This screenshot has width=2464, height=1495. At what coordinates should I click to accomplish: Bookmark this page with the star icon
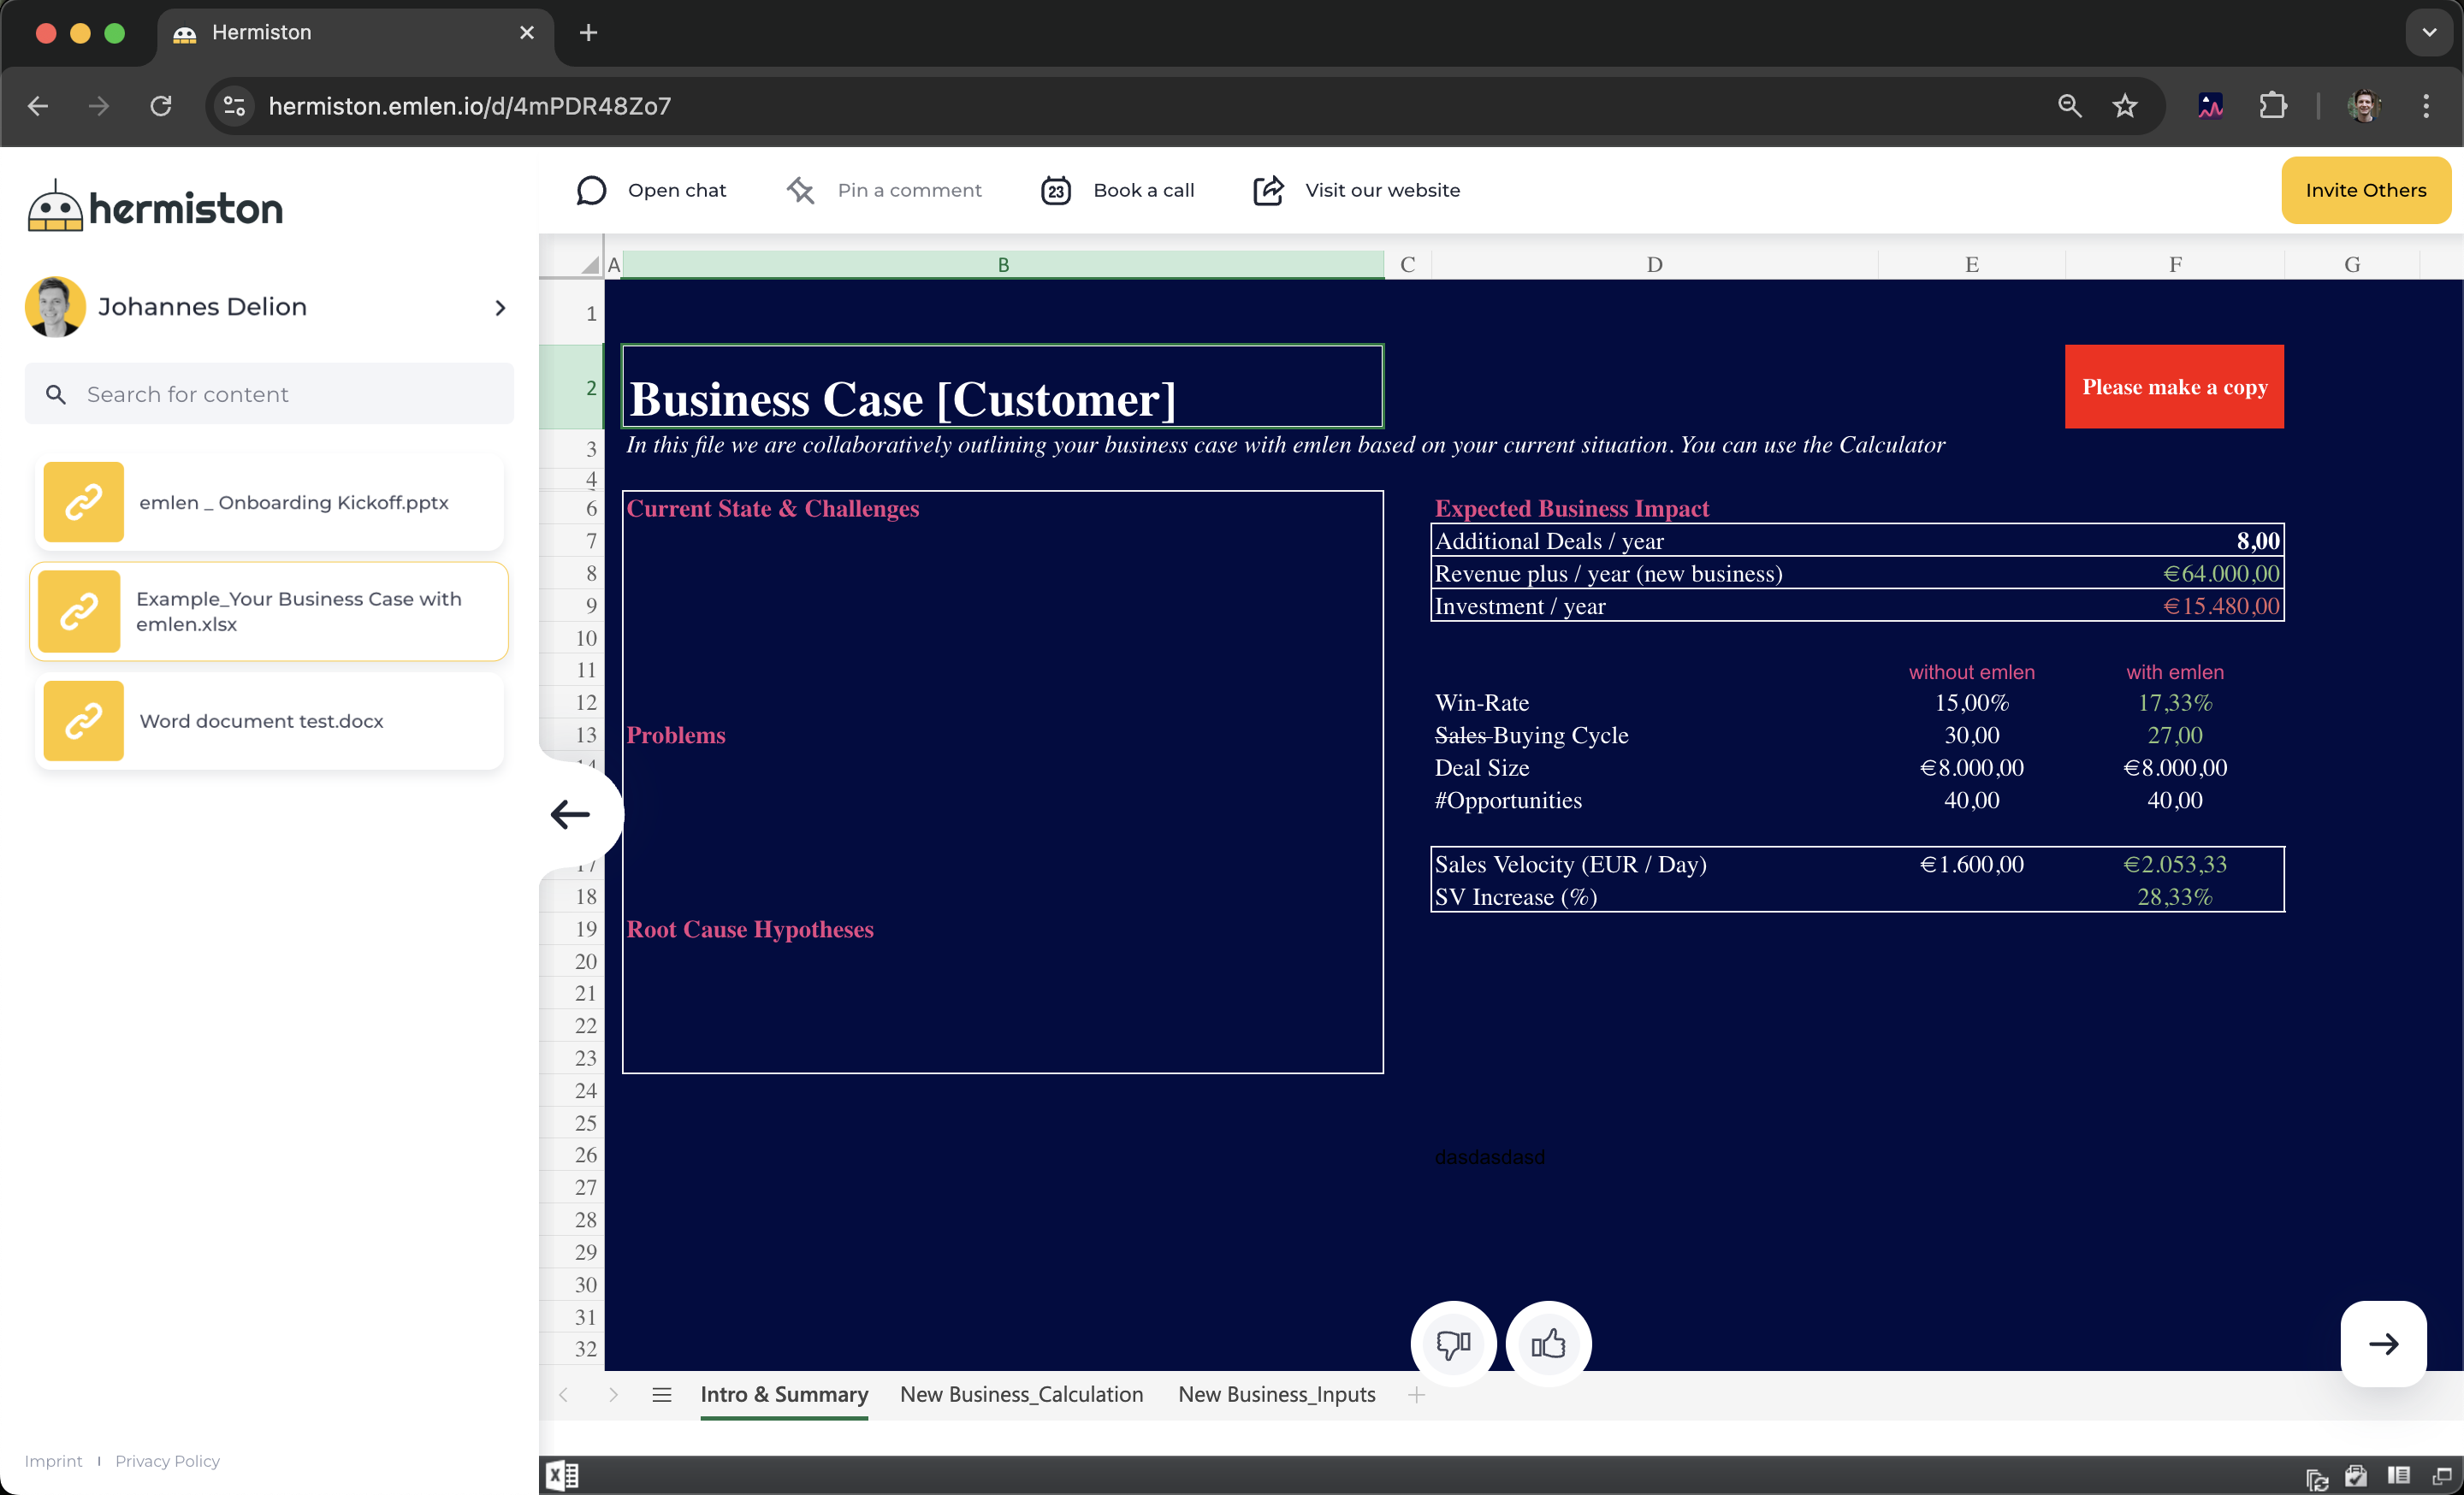[2124, 106]
